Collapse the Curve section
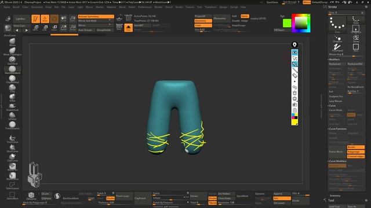 (x=332, y=106)
